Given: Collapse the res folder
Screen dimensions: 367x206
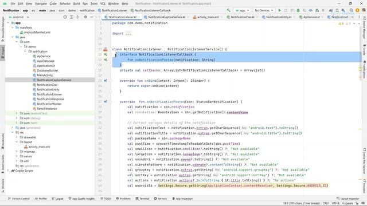Looking at the screenshot, I should coord(13,132).
